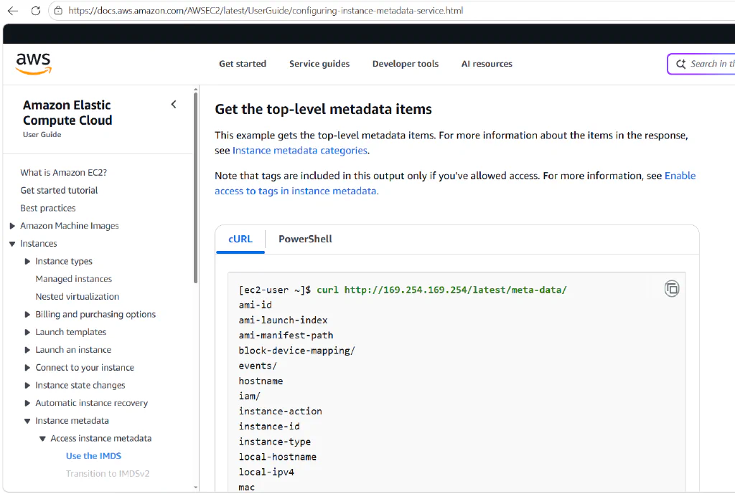Open the Developer tools menu

(406, 64)
